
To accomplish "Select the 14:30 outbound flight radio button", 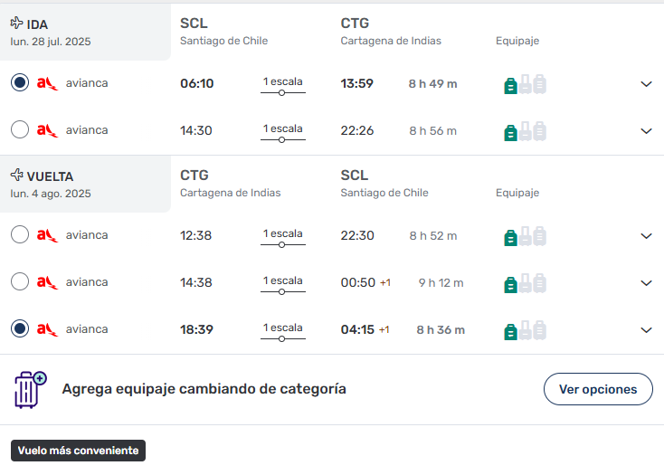I will click(20, 129).
